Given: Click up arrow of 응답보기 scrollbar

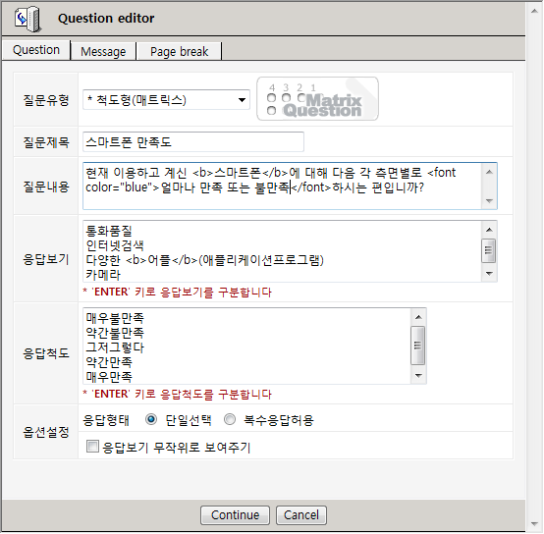Looking at the screenshot, I should (x=489, y=230).
